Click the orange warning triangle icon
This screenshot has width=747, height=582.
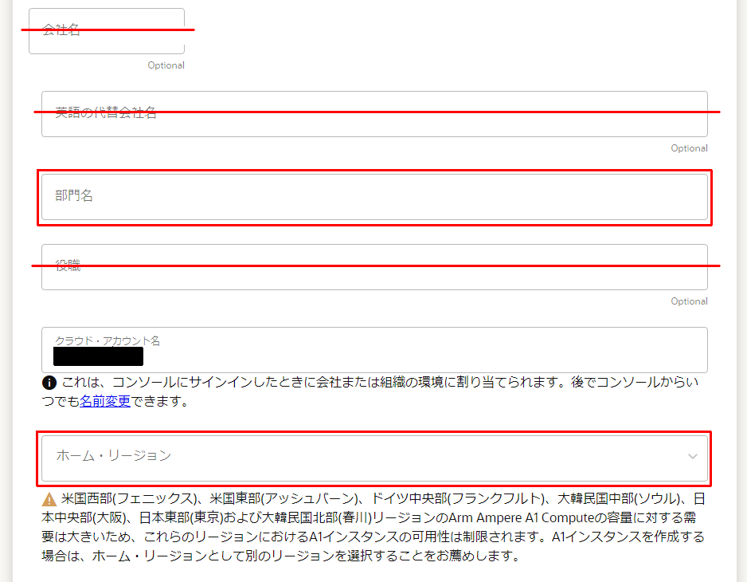click(x=49, y=499)
